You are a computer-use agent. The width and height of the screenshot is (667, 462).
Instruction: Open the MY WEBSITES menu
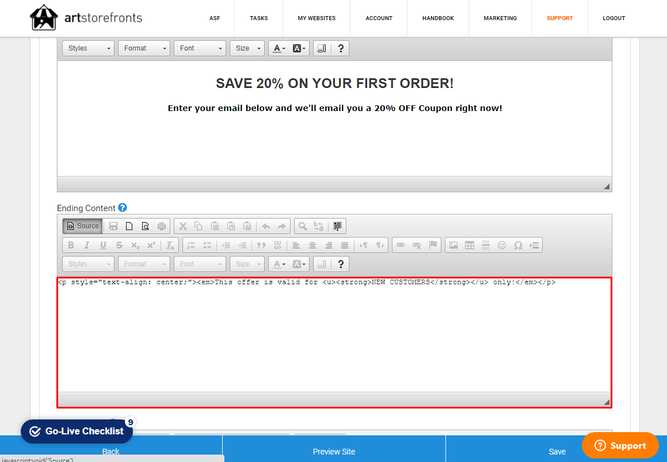coord(317,18)
